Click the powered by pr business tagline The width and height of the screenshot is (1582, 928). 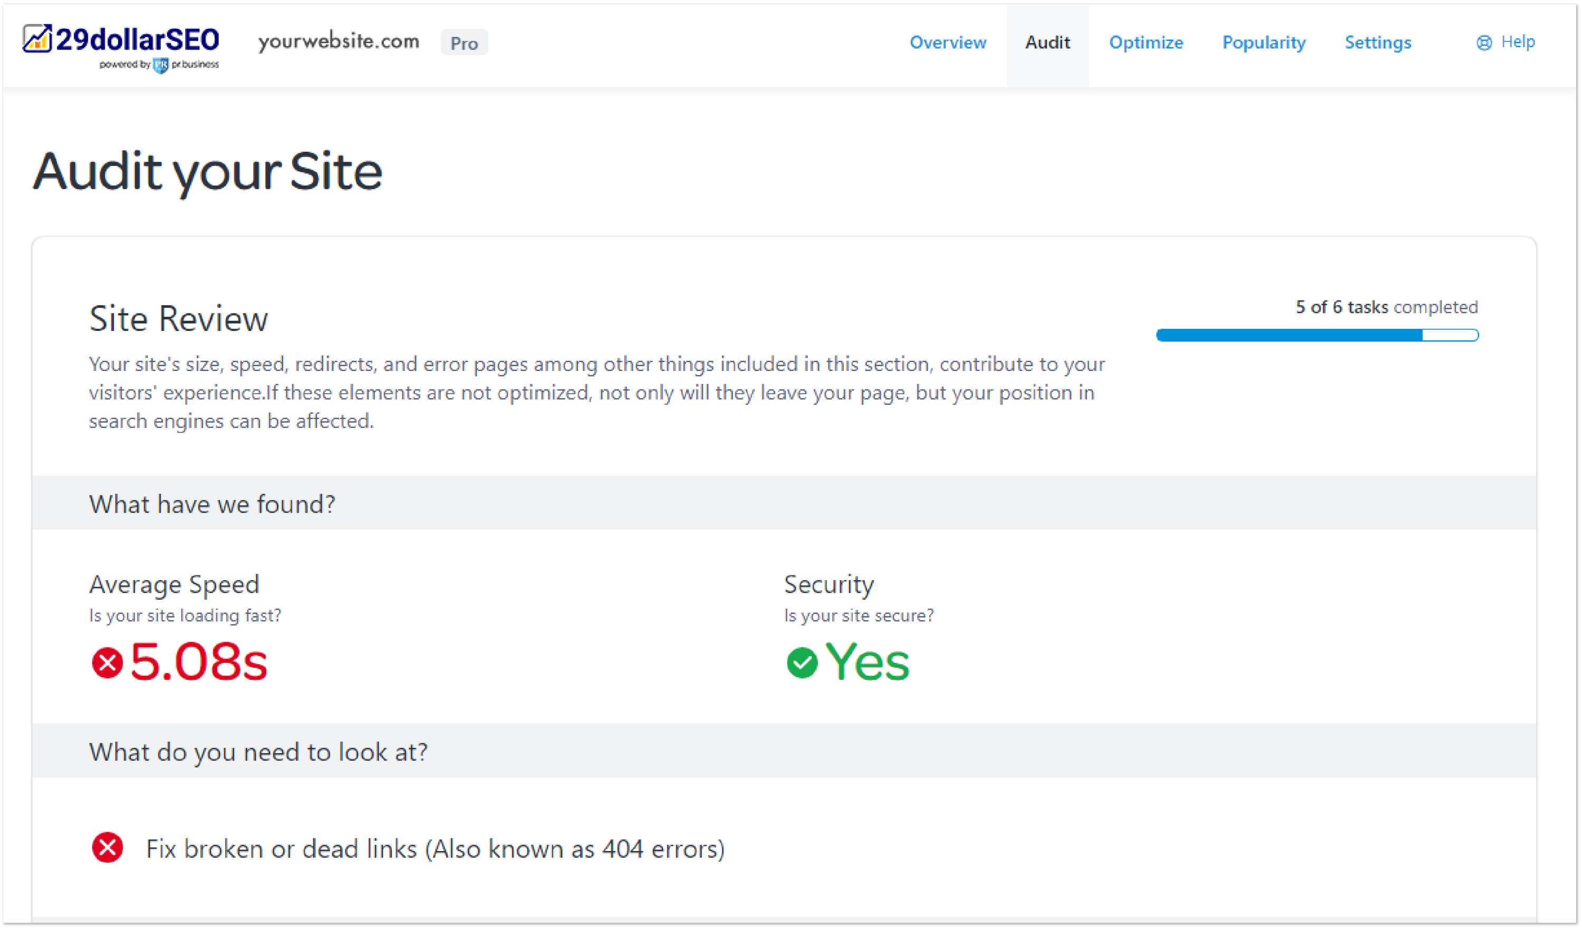coord(159,65)
